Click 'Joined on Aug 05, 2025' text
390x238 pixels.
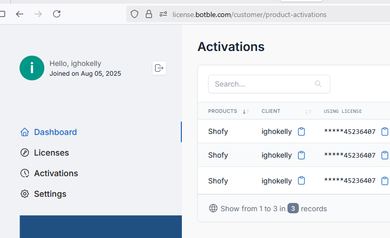85,73
